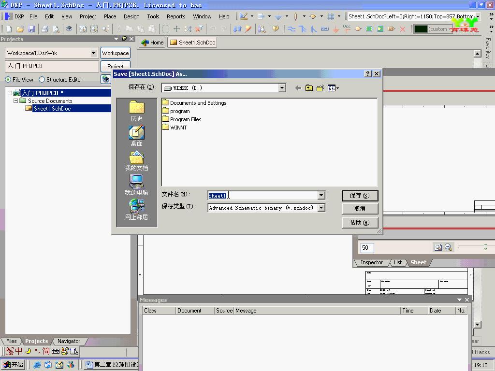Select the Structure Editor radio button
Screen dimensions: 495x371
click(42, 80)
